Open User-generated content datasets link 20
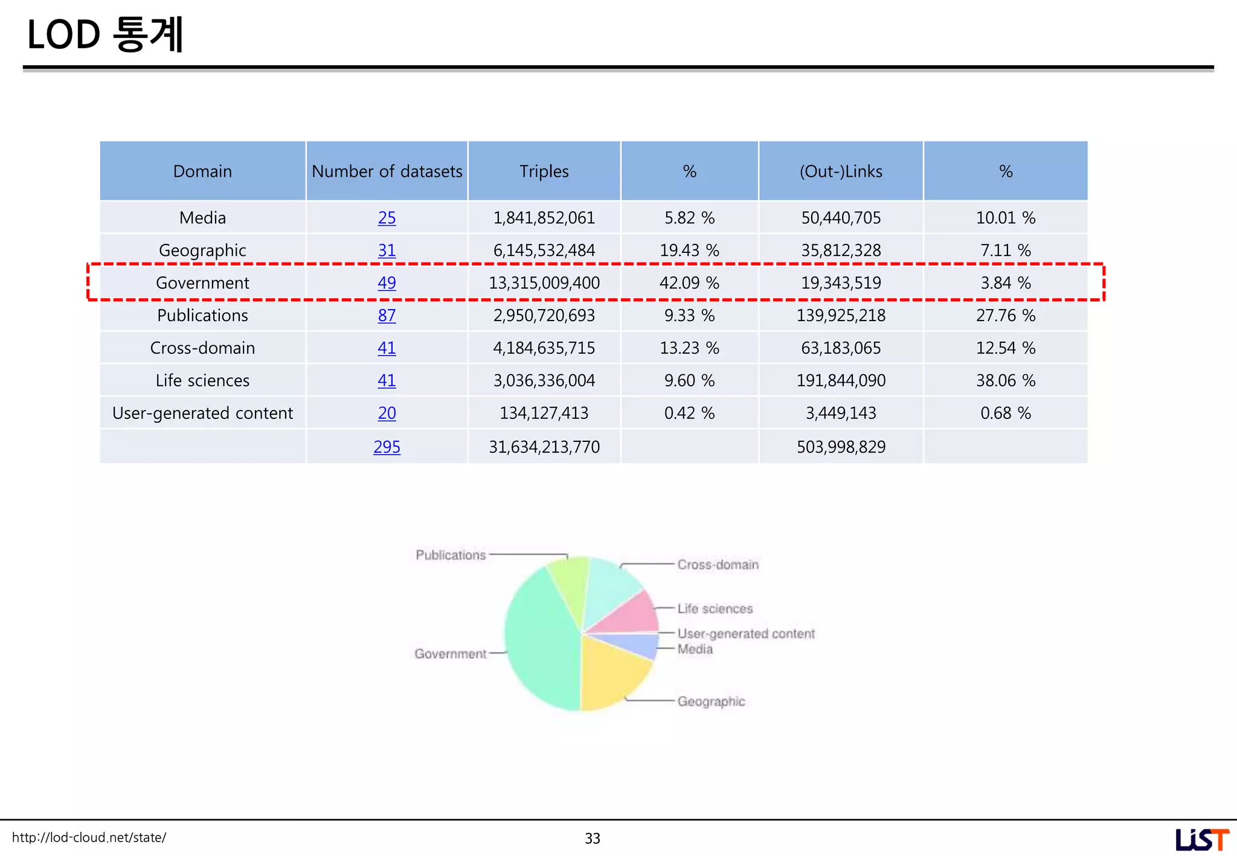The height and width of the screenshot is (856, 1237). (387, 414)
